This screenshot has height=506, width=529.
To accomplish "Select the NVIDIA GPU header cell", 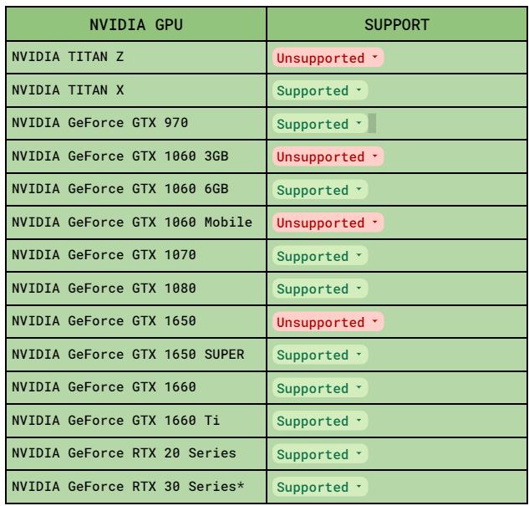I will point(135,25).
